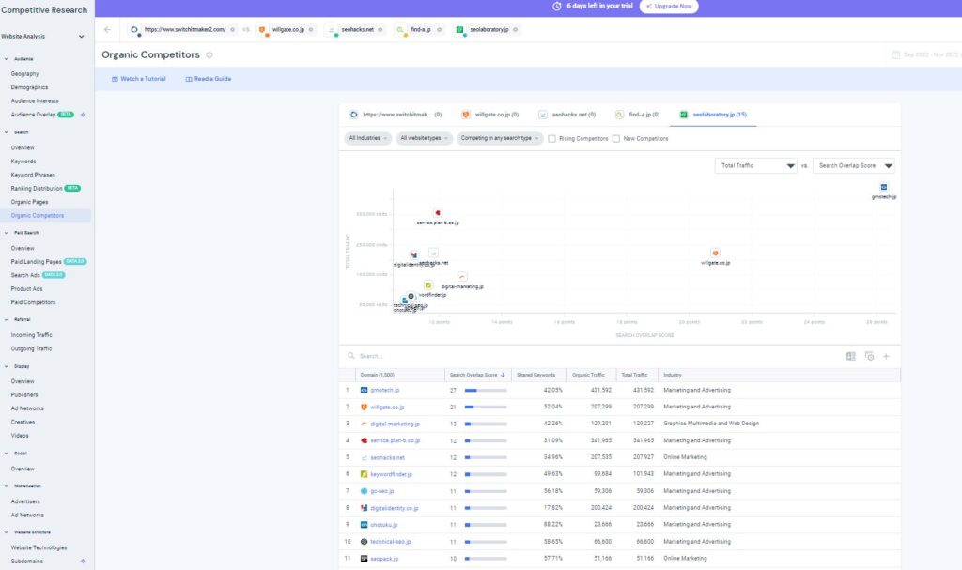
Task: Open Organic Pages in the sidebar
Action: click(x=29, y=202)
